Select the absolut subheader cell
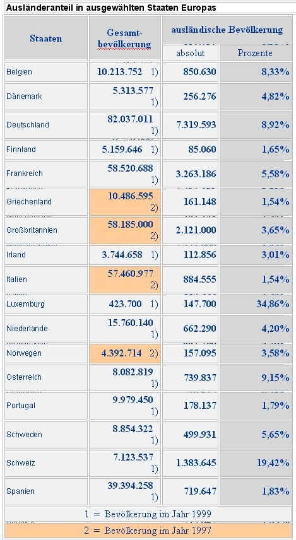The image size is (296, 540). click(190, 53)
